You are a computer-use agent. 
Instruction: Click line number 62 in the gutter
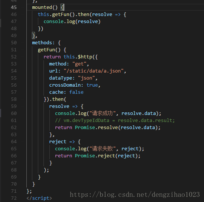(x=14, y=128)
